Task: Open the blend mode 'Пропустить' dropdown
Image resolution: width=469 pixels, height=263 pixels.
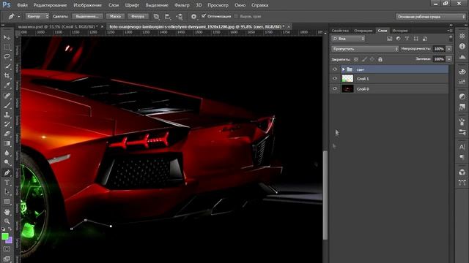Action: [365, 49]
